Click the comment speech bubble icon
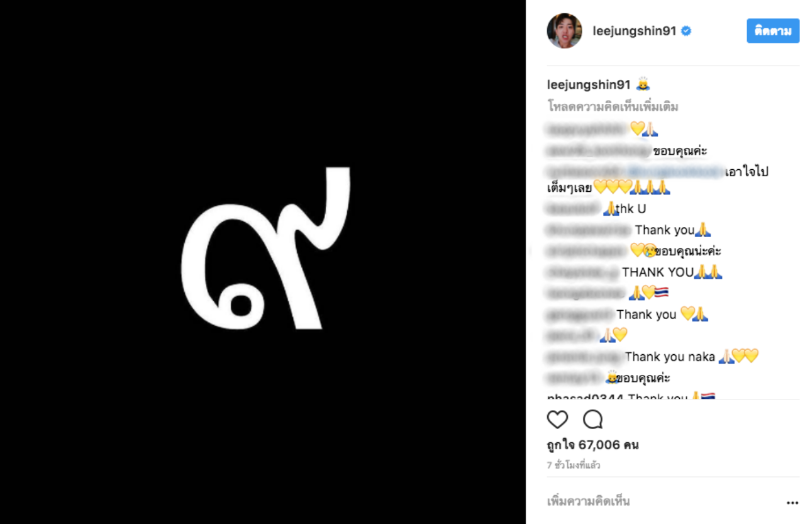Image resolution: width=805 pixels, height=524 pixels. (592, 420)
